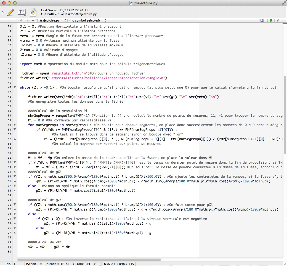Screen dimensions: 287x266
Task: Click the page icon beside trajectoire.py in navigation bar
Action: pyautogui.click(x=36, y=20)
